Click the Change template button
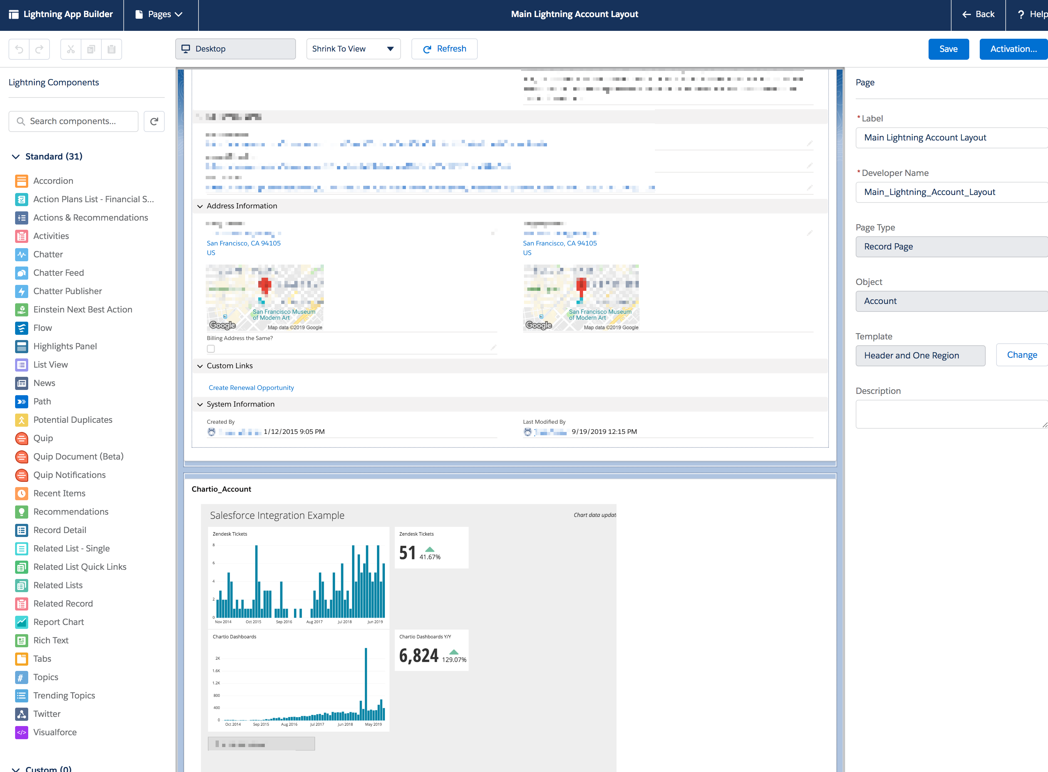This screenshot has height=772, width=1048. (x=1022, y=355)
